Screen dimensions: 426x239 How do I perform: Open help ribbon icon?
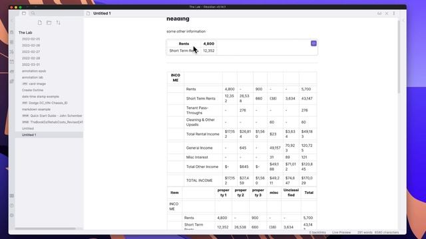[x=12, y=205]
